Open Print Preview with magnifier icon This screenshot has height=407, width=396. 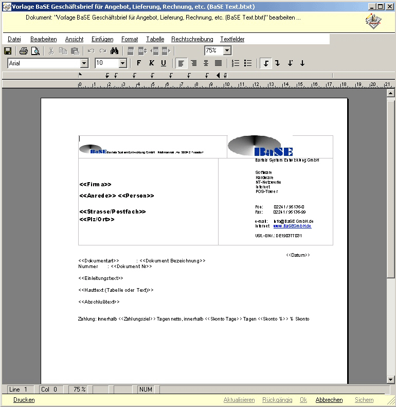pyautogui.click(x=35, y=51)
